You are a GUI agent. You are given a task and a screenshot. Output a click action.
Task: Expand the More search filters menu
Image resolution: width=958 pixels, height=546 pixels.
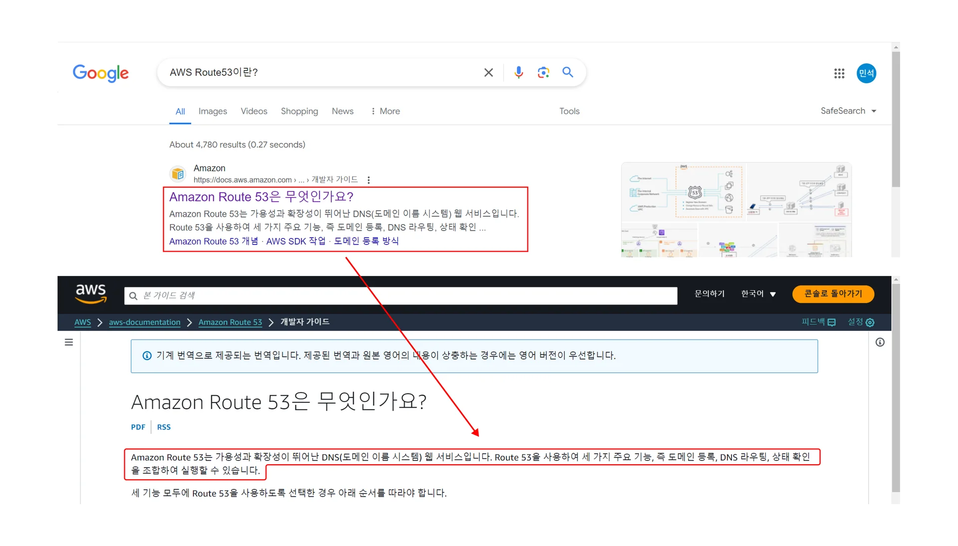click(x=385, y=111)
